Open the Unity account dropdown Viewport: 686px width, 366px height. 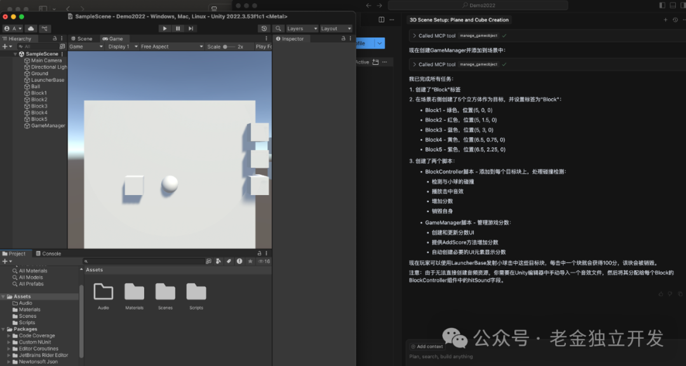tap(13, 29)
